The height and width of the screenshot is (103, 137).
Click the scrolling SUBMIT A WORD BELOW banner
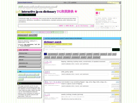coord(56,26)
